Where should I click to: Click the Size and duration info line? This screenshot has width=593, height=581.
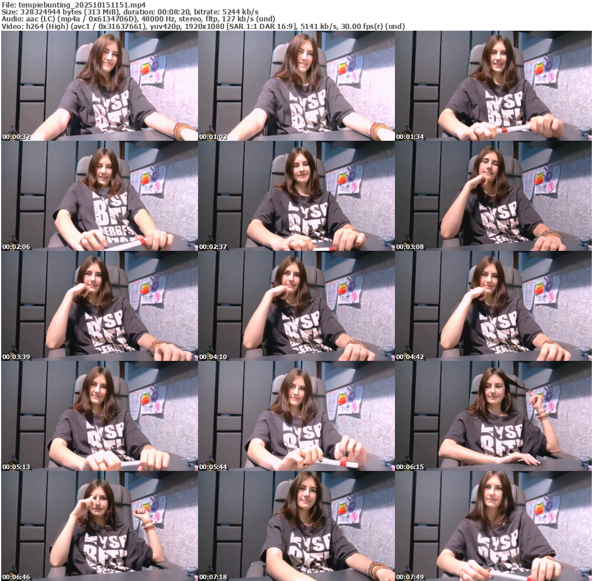[x=130, y=12]
